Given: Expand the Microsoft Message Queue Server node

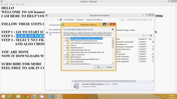Looking at the screenshot, I should [65, 59].
